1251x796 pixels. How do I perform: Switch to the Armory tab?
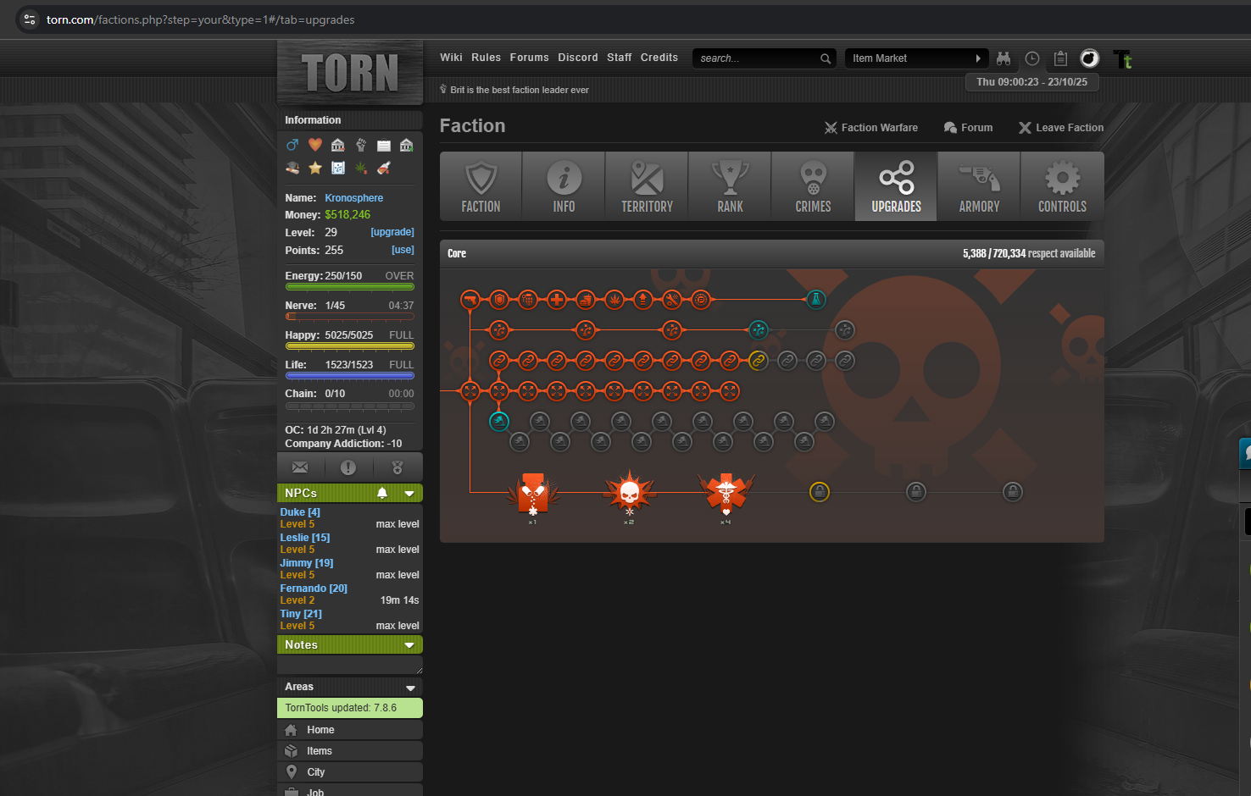coord(979,187)
